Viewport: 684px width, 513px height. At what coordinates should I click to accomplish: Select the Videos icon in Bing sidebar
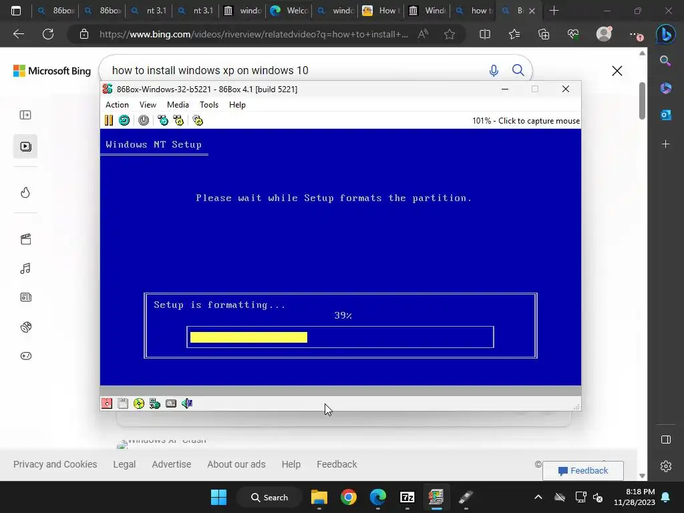pyautogui.click(x=25, y=146)
